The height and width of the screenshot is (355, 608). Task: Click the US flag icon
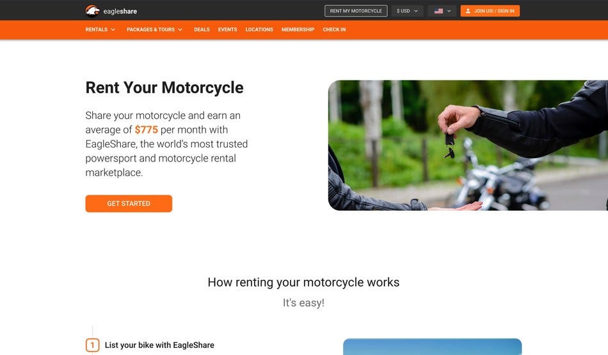tap(438, 11)
